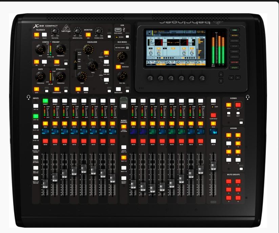Select the HIGH EQ band button

(106, 53)
